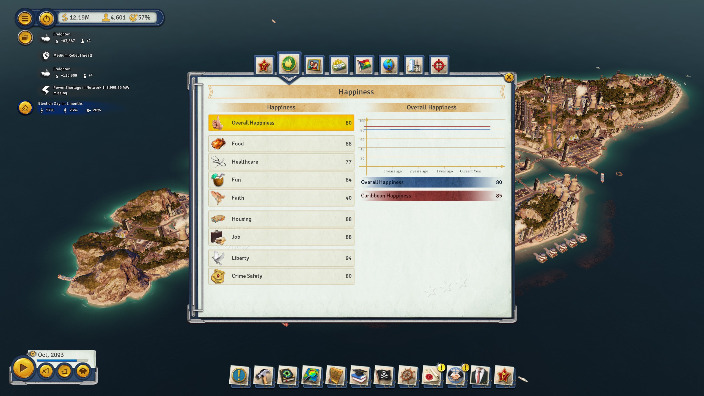Click the Caribbean Happiness red legend bar
The image size is (704, 396).
point(431,196)
